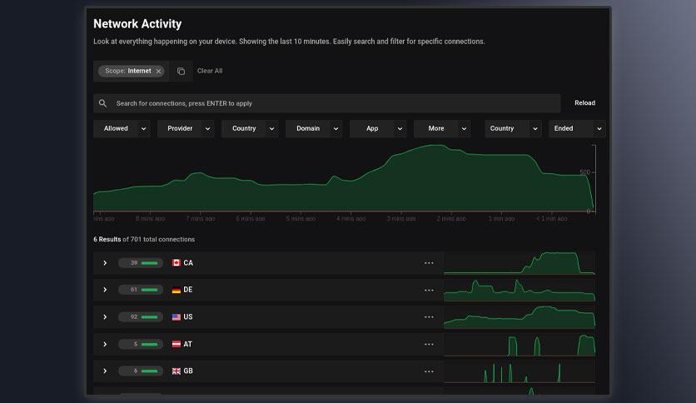The image size is (696, 403).
Task: Open the App filter dropdown
Action: [378, 128]
